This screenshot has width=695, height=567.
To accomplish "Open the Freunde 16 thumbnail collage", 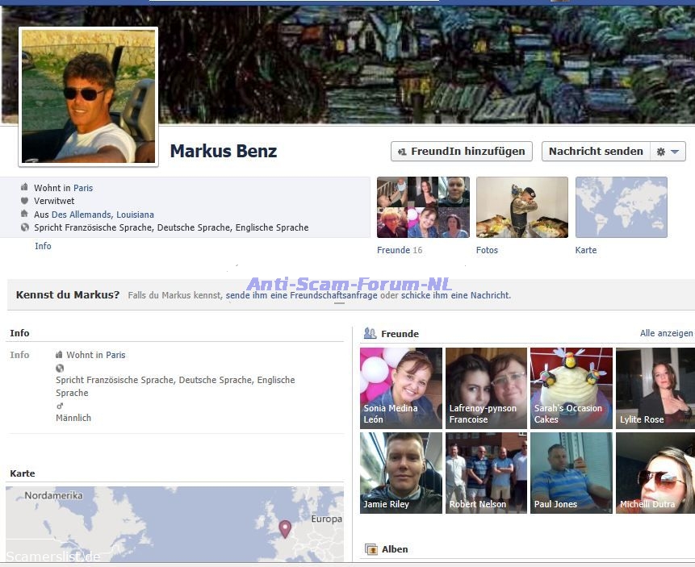I will click(x=423, y=207).
